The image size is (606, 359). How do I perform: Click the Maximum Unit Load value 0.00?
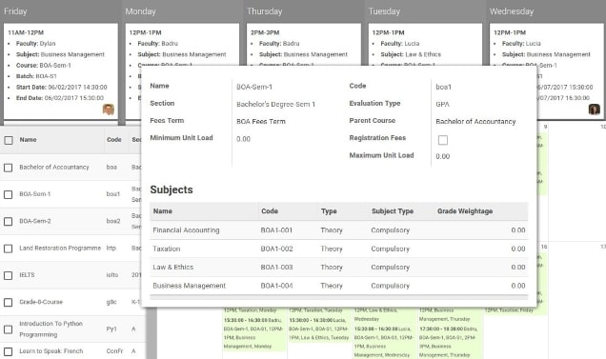(443, 156)
